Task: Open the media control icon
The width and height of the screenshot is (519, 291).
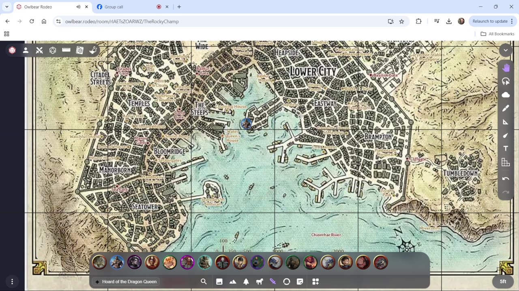Action: (437, 21)
